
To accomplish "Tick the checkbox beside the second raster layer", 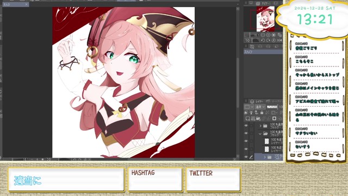I will (251, 149).
